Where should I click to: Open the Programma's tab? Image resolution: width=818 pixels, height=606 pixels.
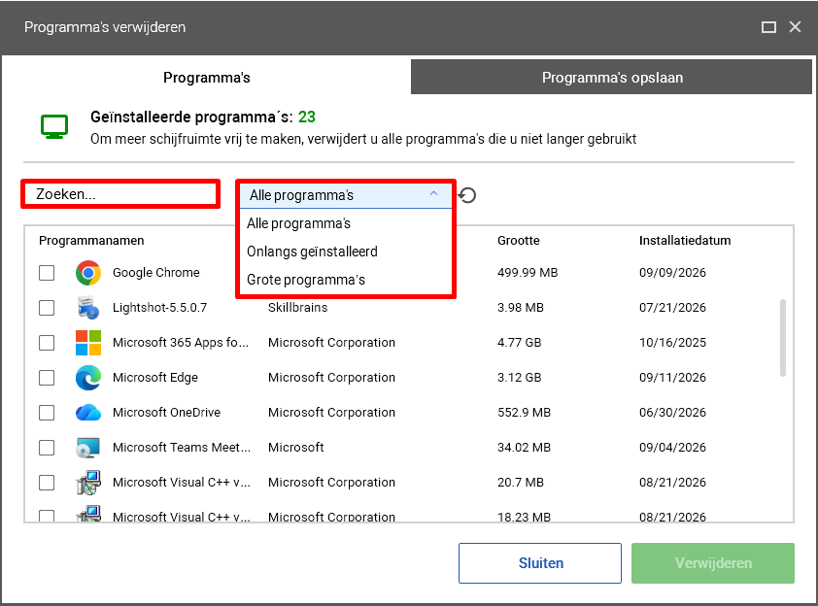click(x=207, y=77)
